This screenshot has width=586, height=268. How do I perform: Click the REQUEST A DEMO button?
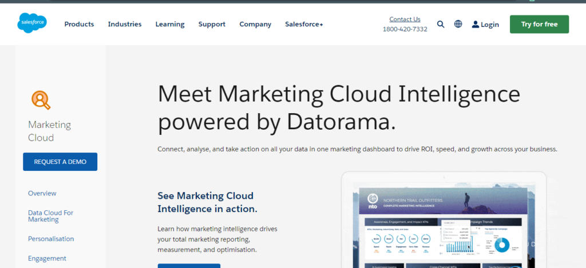pyautogui.click(x=60, y=162)
